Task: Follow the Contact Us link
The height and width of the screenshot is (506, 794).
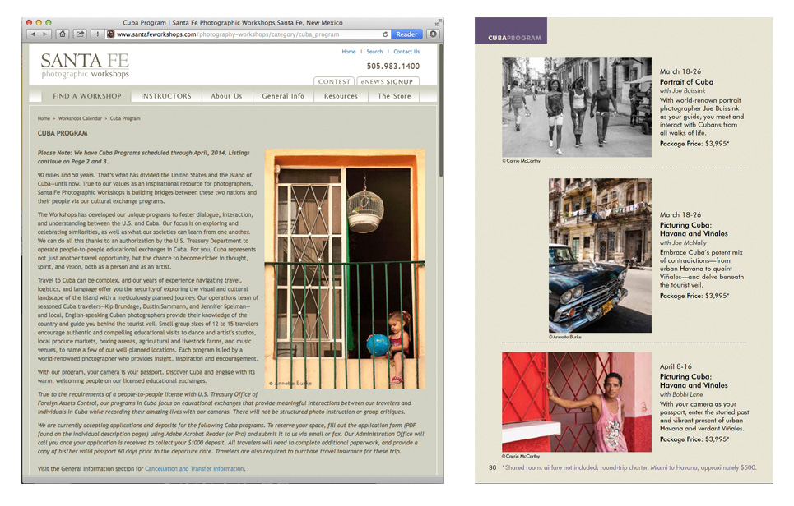Action: pyautogui.click(x=406, y=52)
